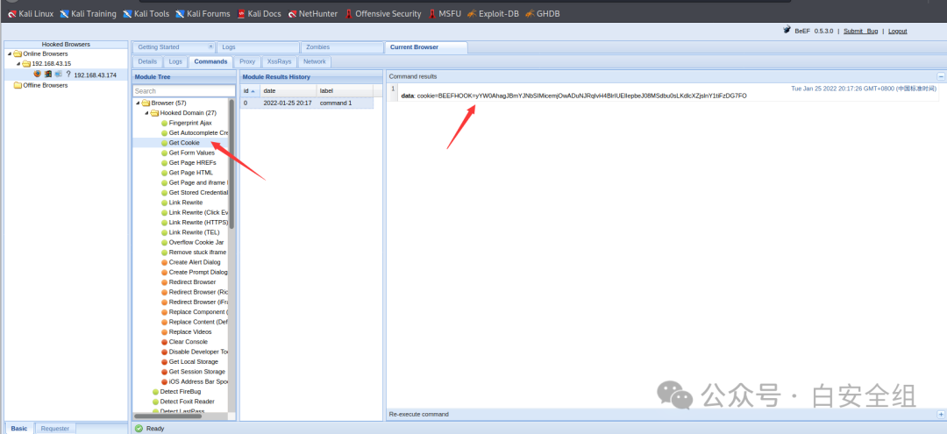Open the Kali Tools bookmark

coord(146,13)
